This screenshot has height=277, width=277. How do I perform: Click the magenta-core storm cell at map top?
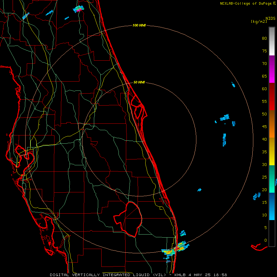[x=78, y=9]
